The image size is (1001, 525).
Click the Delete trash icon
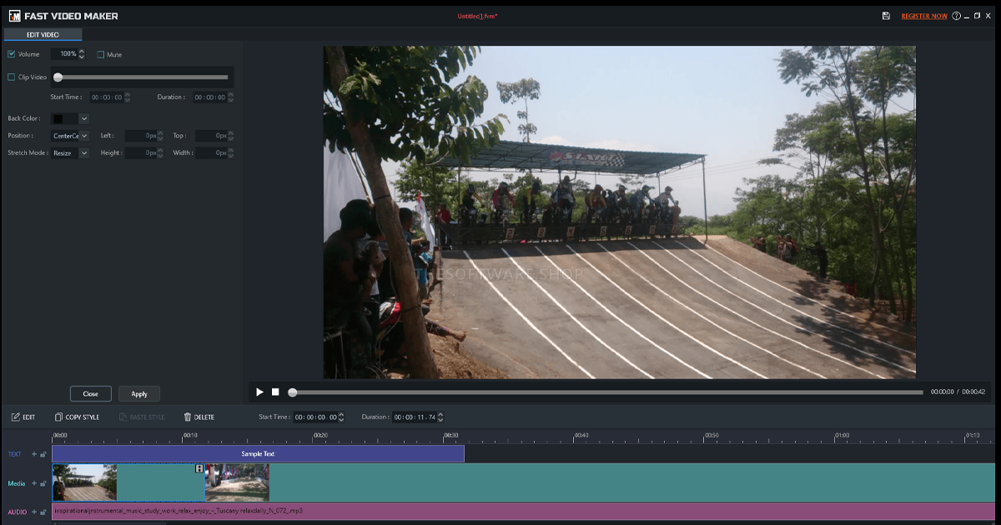click(x=188, y=417)
